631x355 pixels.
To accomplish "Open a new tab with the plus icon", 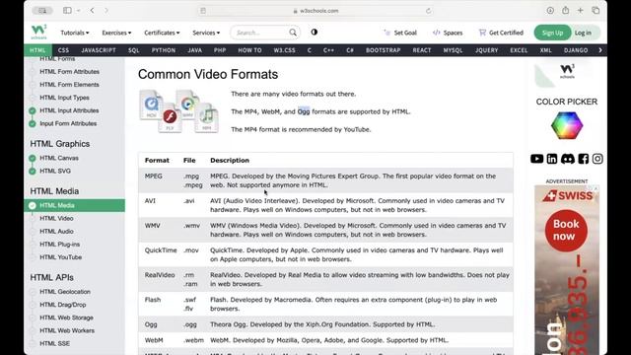I will pyautogui.click(x=581, y=11).
